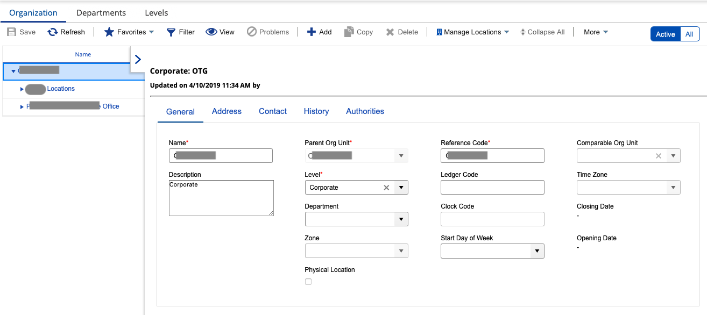Clear the Comparable Org Unit with X

click(659, 156)
